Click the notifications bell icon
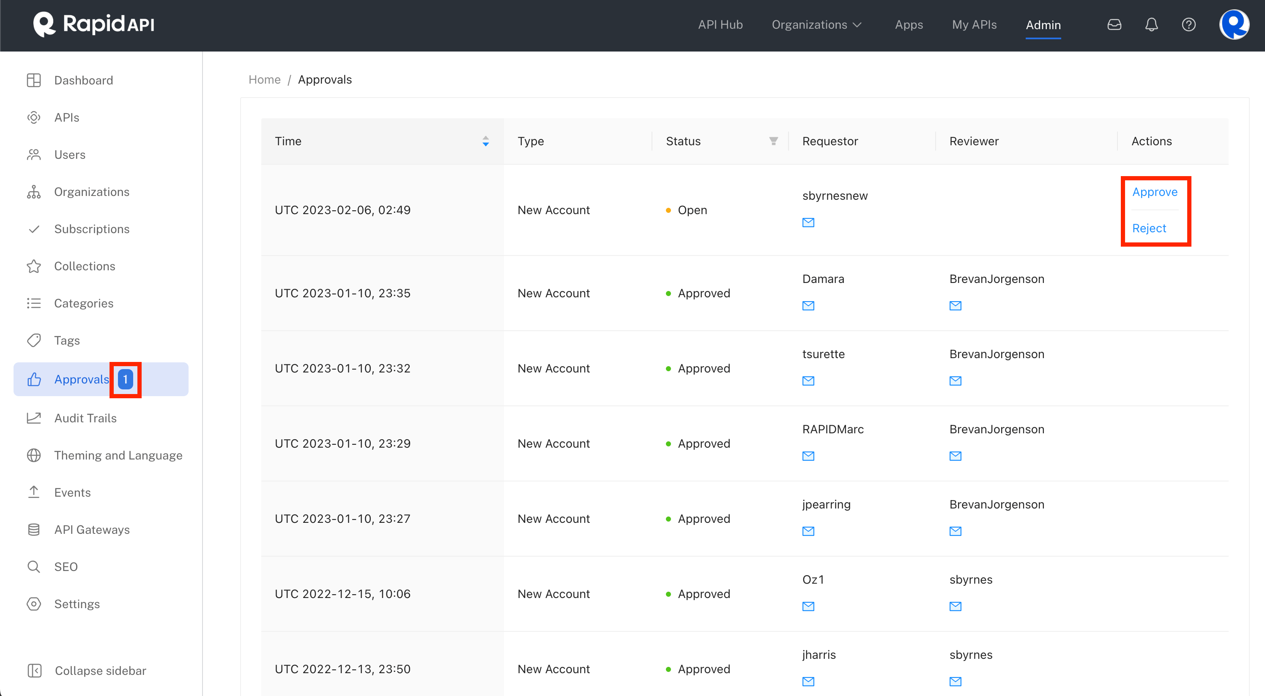Viewport: 1265px width, 696px height. (x=1151, y=24)
